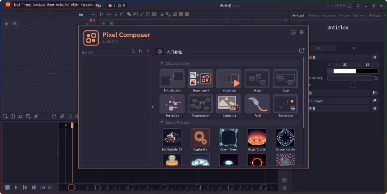Click the open-folder icon above recent files

coord(133,51)
